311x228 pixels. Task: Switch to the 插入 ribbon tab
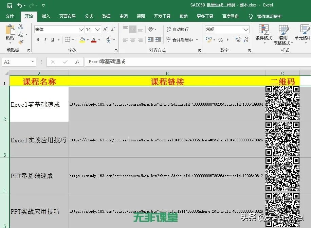[x=46, y=16]
